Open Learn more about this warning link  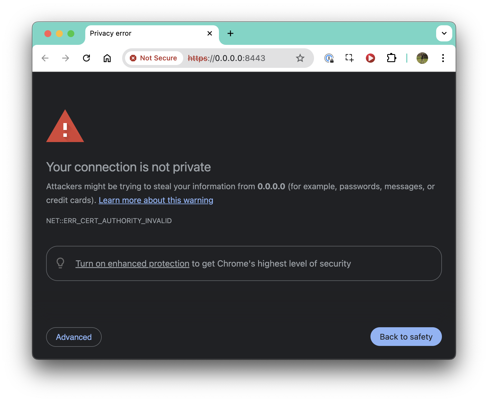tap(156, 200)
